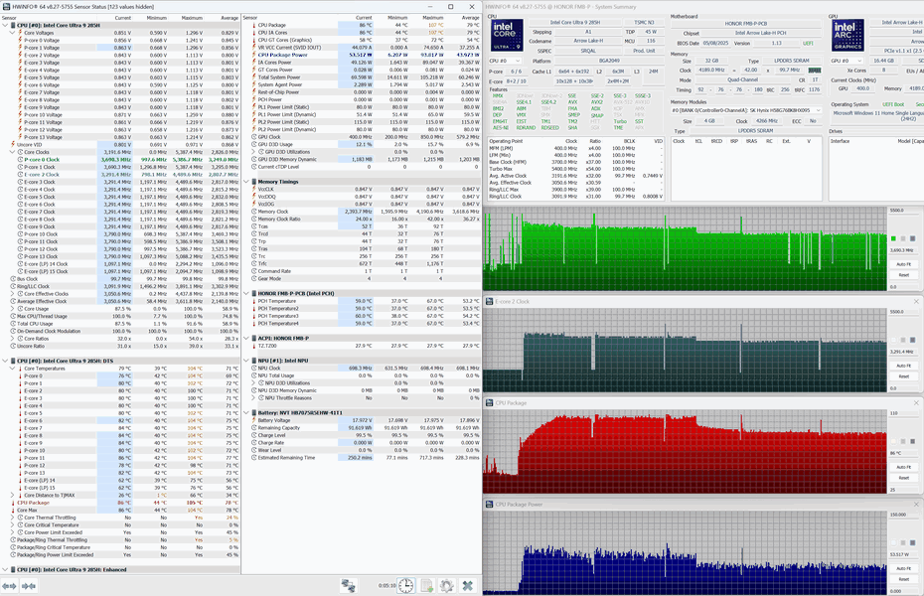Screen dimensions: 924x596
Task: Expand the Core Ratios node
Action: tap(12, 339)
